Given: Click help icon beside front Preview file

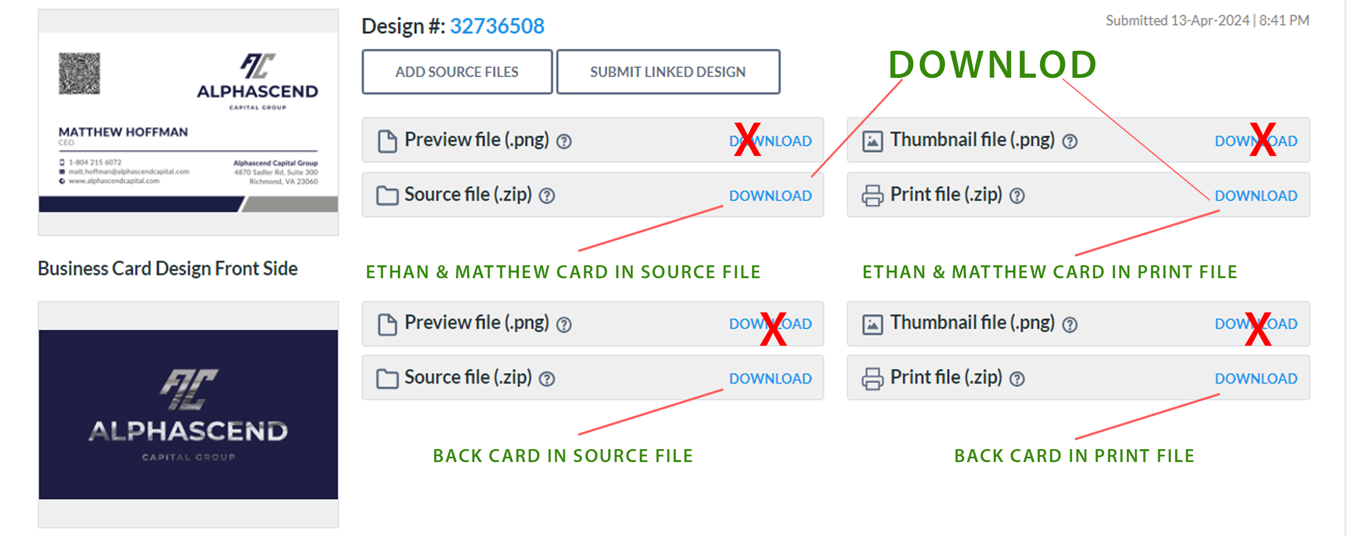Looking at the screenshot, I should pos(564,142).
